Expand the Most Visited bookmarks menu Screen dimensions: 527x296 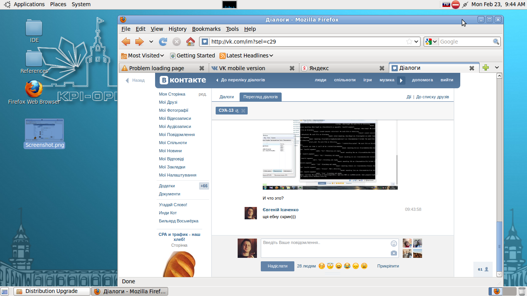143,55
